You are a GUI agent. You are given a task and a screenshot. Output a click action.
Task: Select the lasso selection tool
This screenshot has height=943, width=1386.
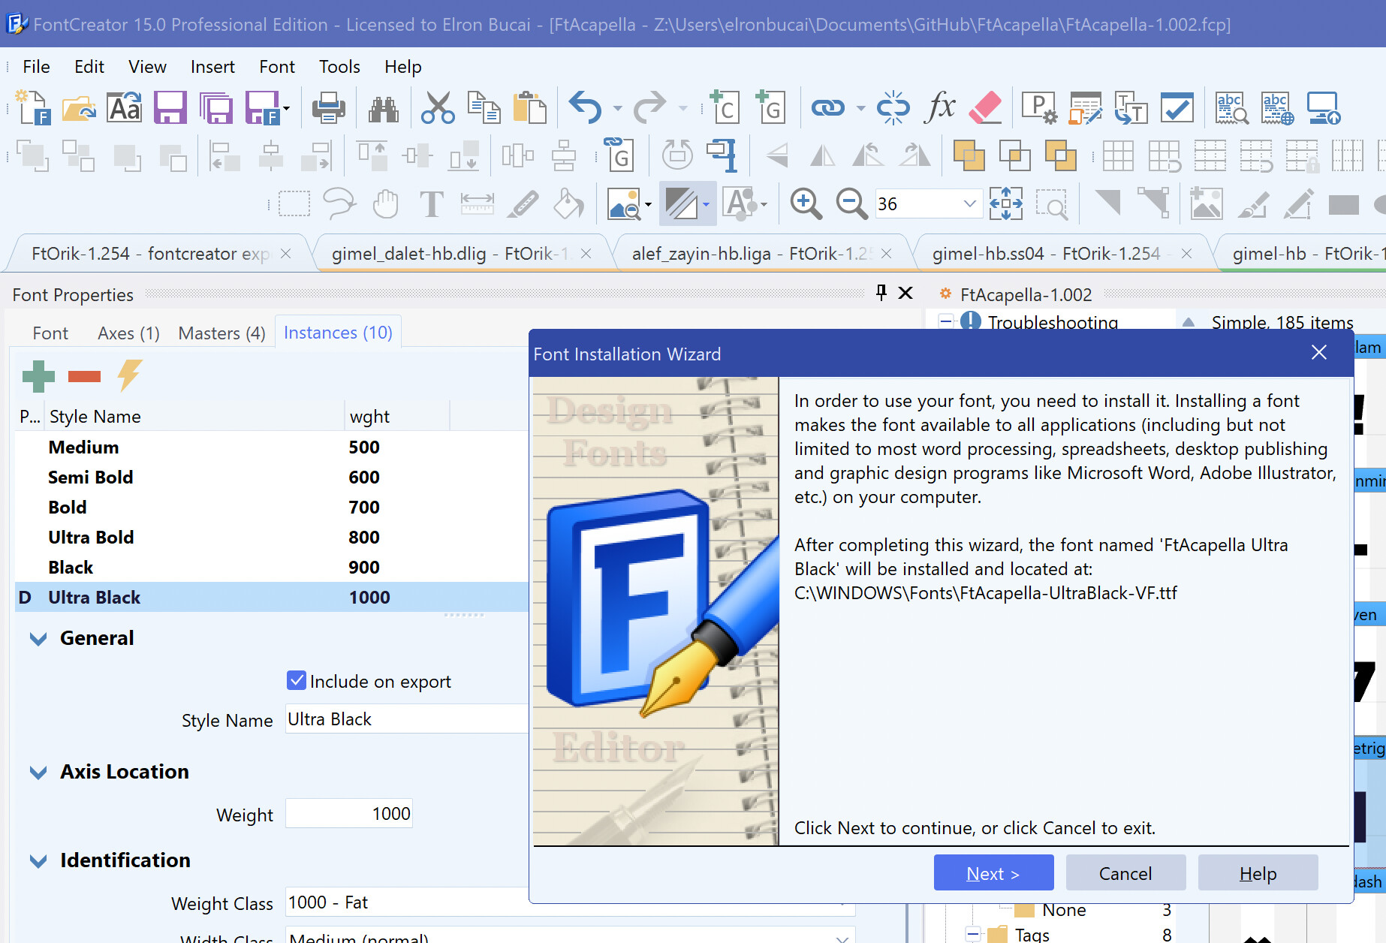click(339, 203)
